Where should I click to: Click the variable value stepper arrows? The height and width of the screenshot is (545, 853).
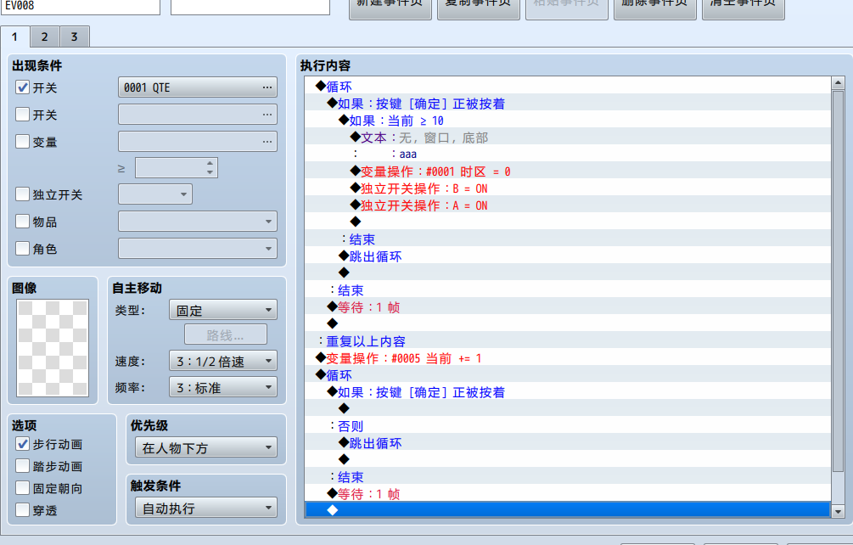pyautogui.click(x=210, y=167)
